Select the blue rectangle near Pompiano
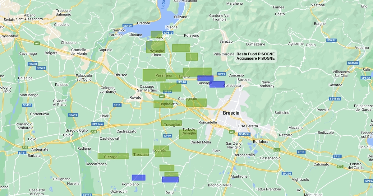 [x=138, y=178]
